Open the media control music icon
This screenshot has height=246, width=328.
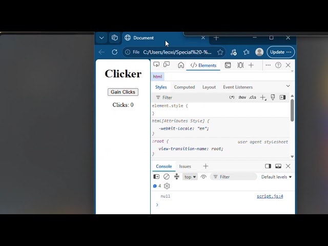click(x=234, y=52)
